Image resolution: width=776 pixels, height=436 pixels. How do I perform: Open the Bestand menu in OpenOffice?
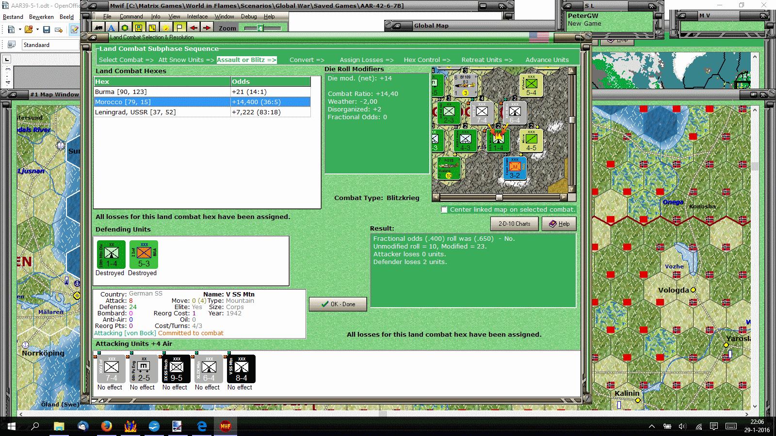(x=13, y=17)
